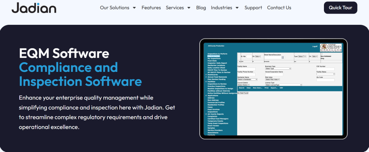The width and height of the screenshot is (369, 152).
Task: Open the Blog page
Action: coord(201,8)
